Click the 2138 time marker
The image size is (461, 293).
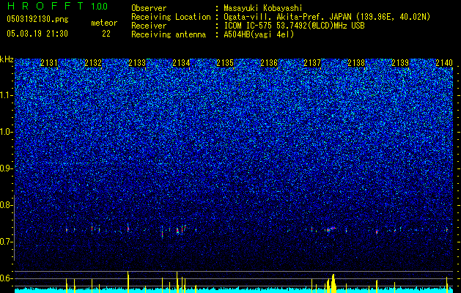pos(356,63)
